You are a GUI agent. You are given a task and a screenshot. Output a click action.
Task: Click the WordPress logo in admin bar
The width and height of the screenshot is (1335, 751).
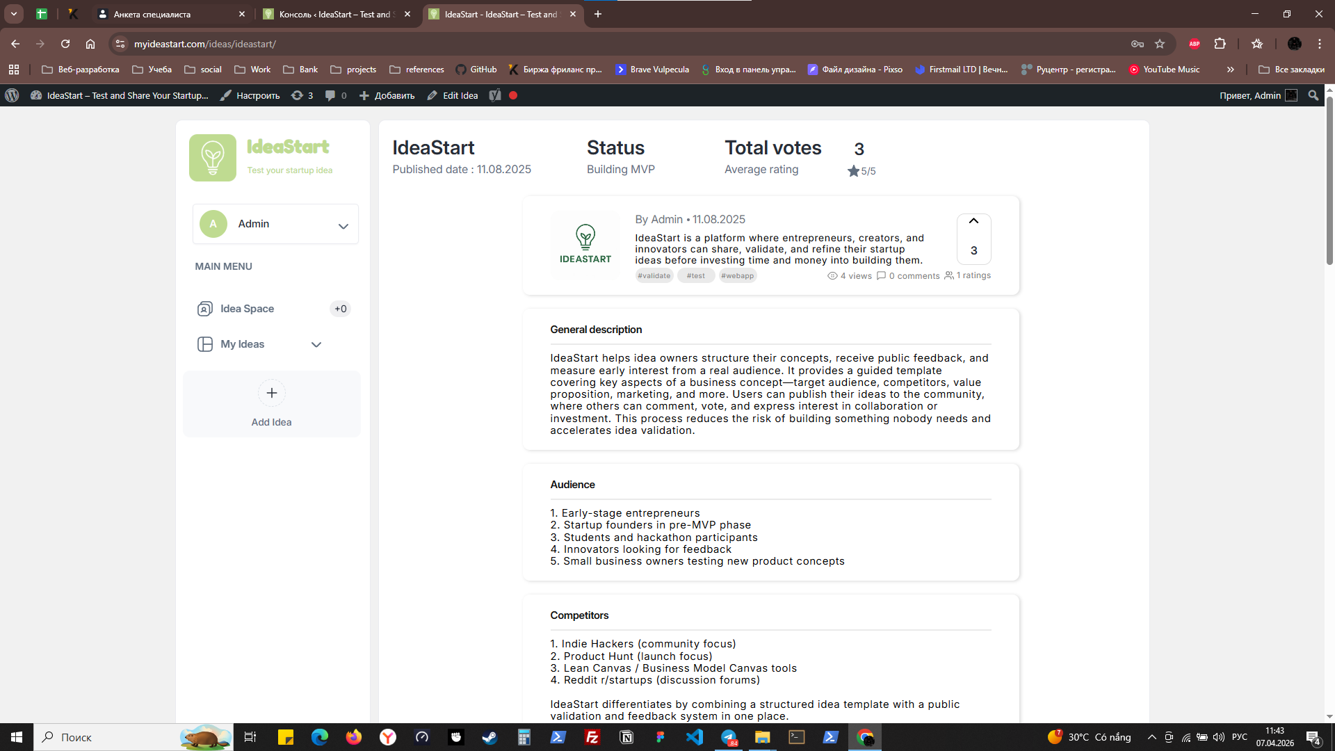(12, 95)
